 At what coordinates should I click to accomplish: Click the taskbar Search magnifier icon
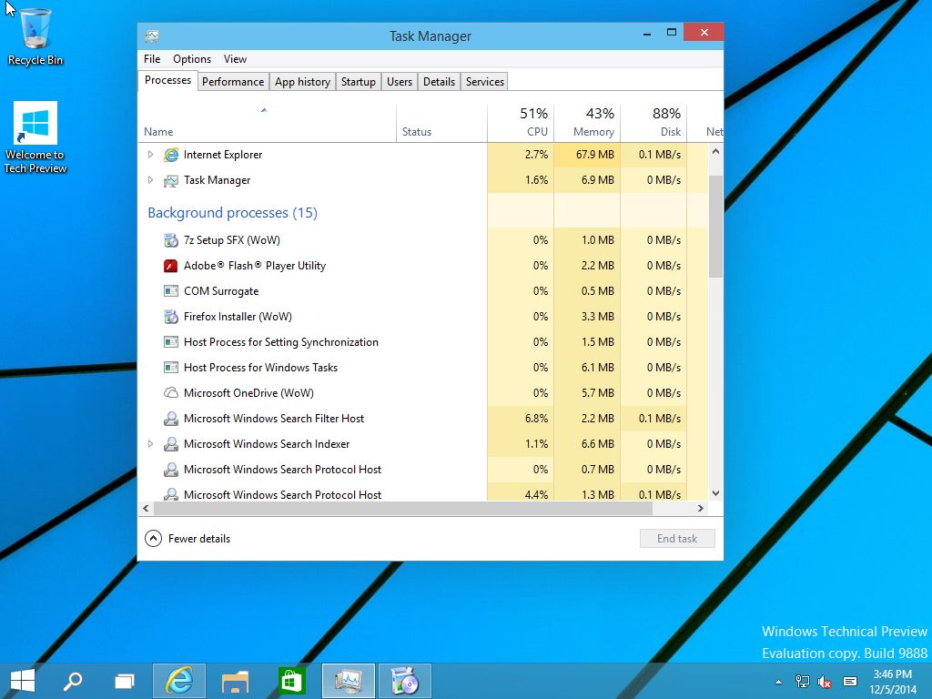tap(73, 681)
